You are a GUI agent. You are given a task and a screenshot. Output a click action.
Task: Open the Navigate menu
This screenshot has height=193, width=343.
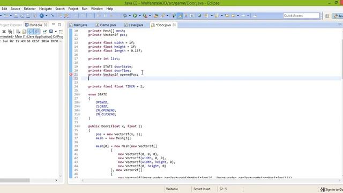point(46,9)
